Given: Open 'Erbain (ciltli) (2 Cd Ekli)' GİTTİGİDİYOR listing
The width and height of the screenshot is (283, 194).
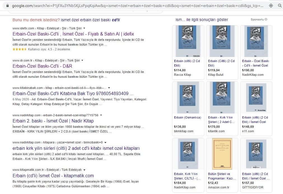Looking at the screenshot, I should click(256, 176).
